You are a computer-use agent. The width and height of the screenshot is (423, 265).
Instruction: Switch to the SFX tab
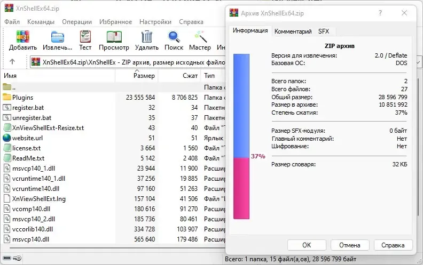(324, 31)
